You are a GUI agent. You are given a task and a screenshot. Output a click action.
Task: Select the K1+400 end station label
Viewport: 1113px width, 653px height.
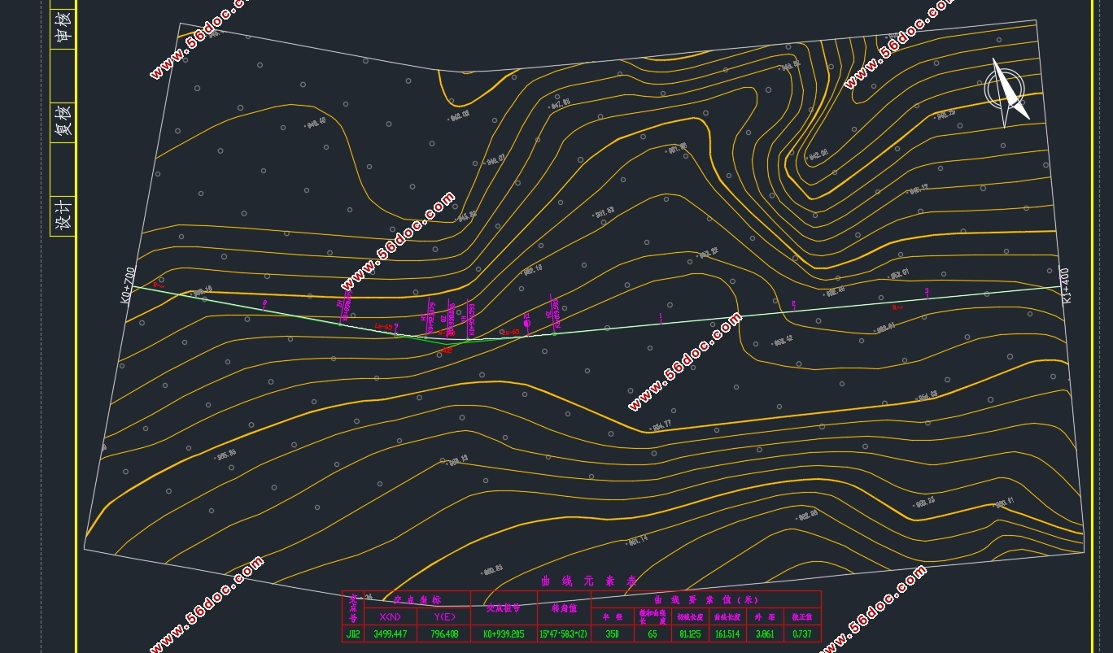(x=1067, y=286)
